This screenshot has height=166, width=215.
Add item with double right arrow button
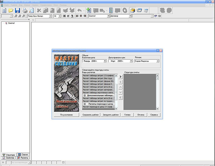pyautogui.click(x=120, y=77)
